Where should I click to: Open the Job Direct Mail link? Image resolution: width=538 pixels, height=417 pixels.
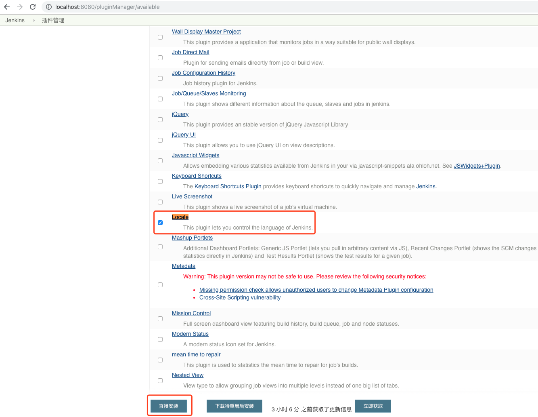(x=190, y=52)
